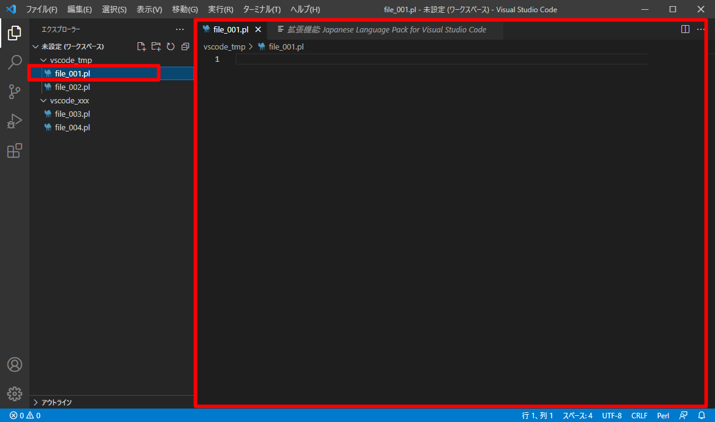Open the 実行(R) menu
The height and width of the screenshot is (422, 715).
[x=220, y=9]
